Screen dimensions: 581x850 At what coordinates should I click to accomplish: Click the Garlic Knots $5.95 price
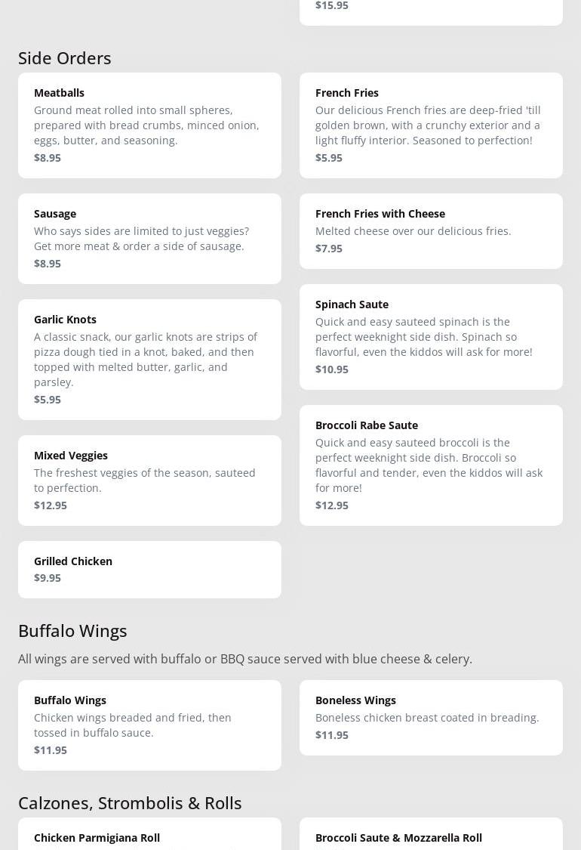click(48, 399)
